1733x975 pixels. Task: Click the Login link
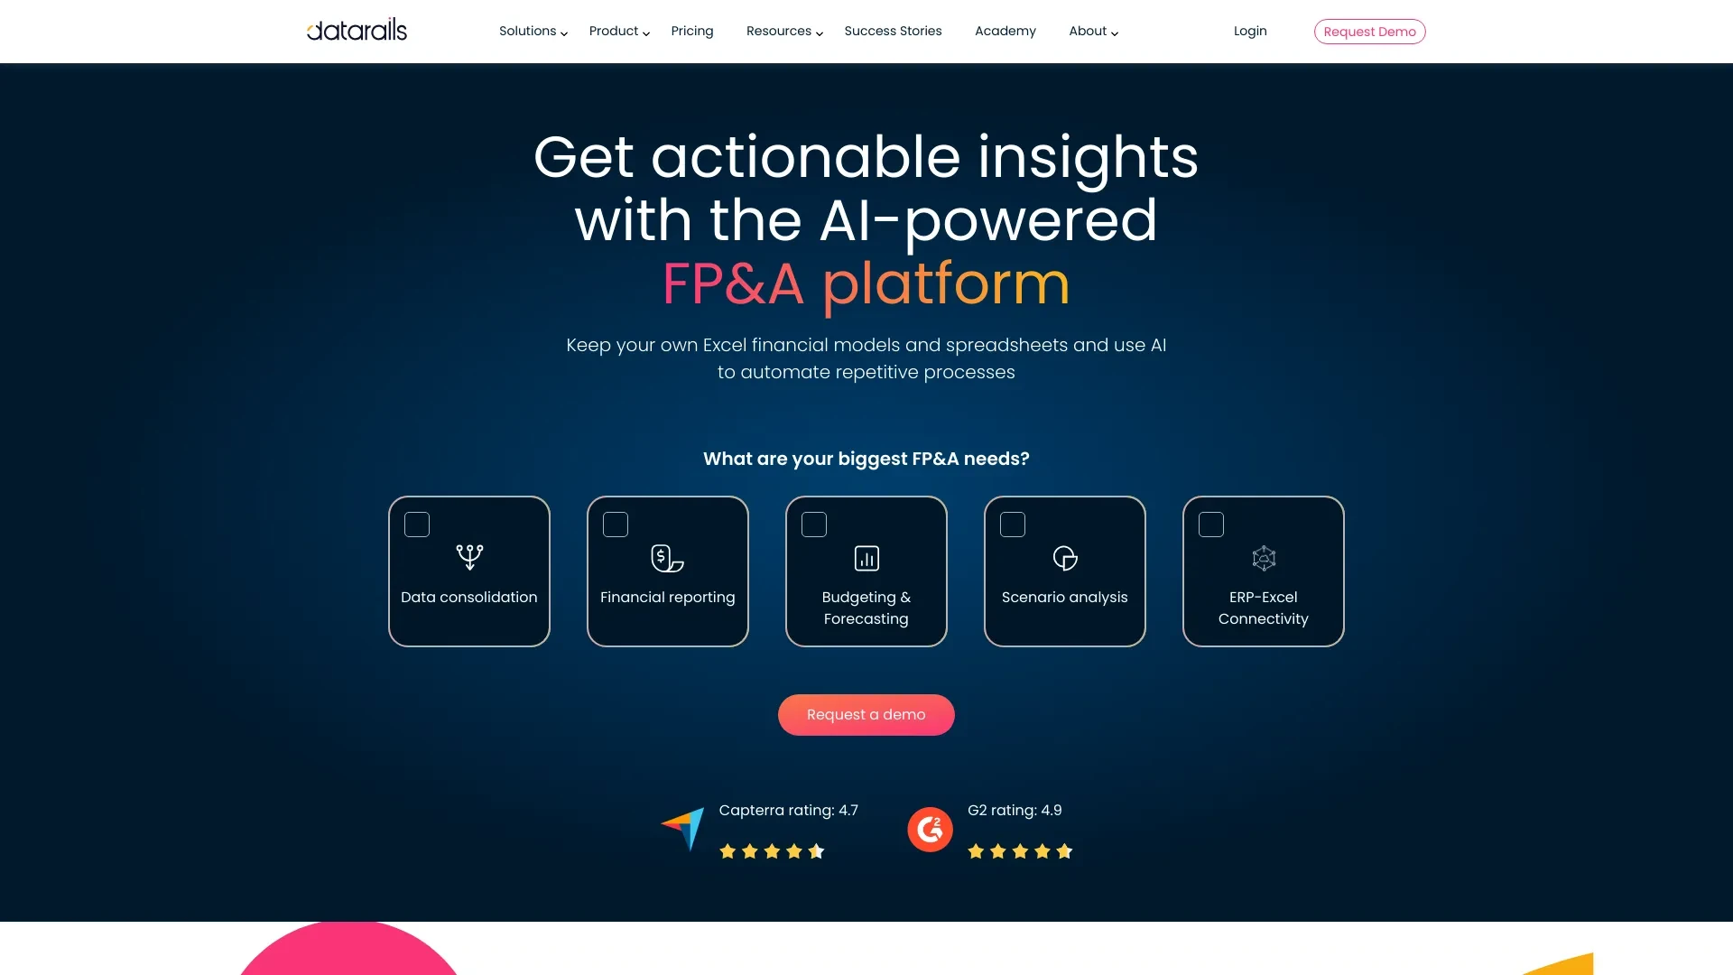coord(1250,31)
